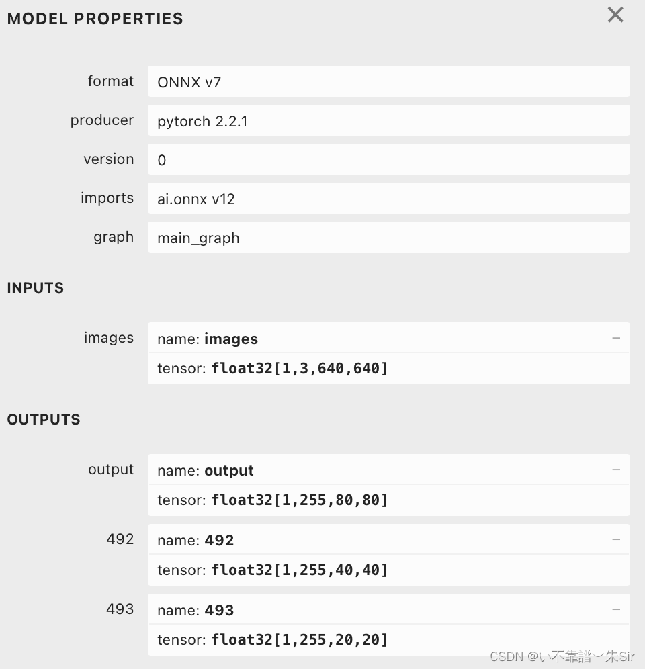Collapse the output tensor details
The width and height of the screenshot is (645, 669).
point(616,470)
